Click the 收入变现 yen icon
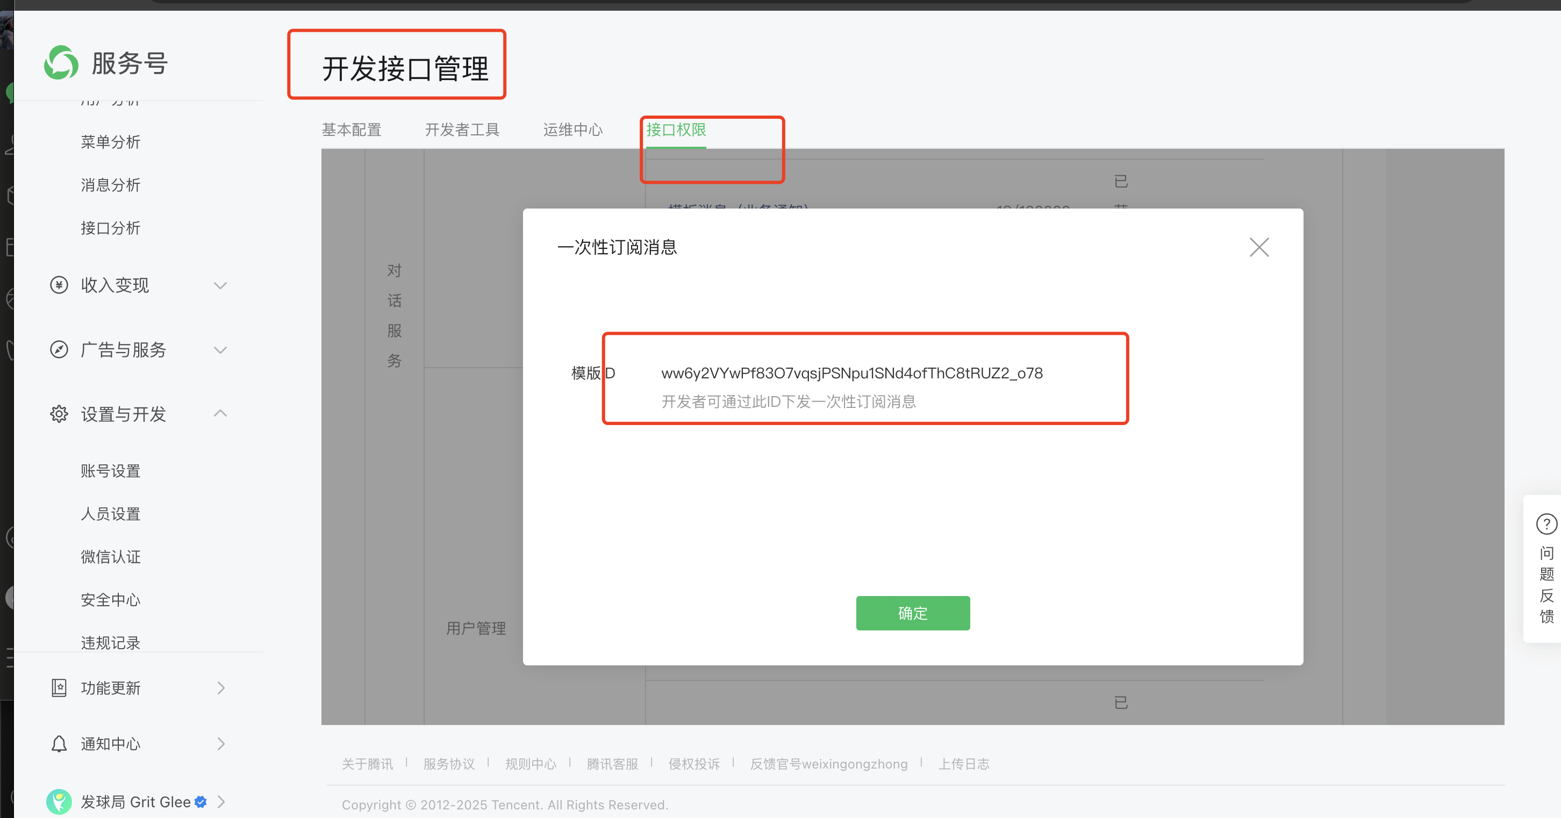The width and height of the screenshot is (1561, 818). (x=59, y=285)
